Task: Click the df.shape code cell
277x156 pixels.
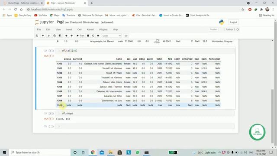Action: [x=145, y=114]
